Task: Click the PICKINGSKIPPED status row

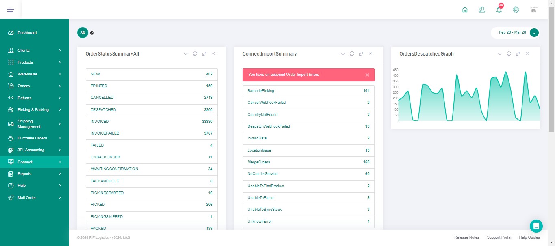Action: pos(152,217)
